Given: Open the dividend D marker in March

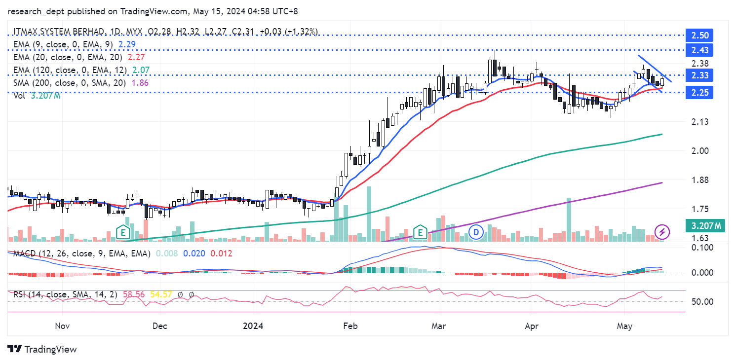Looking at the screenshot, I should 476,232.
